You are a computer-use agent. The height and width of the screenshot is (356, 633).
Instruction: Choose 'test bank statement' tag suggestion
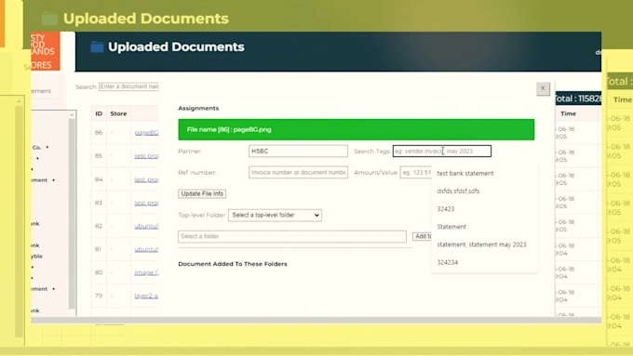(465, 174)
